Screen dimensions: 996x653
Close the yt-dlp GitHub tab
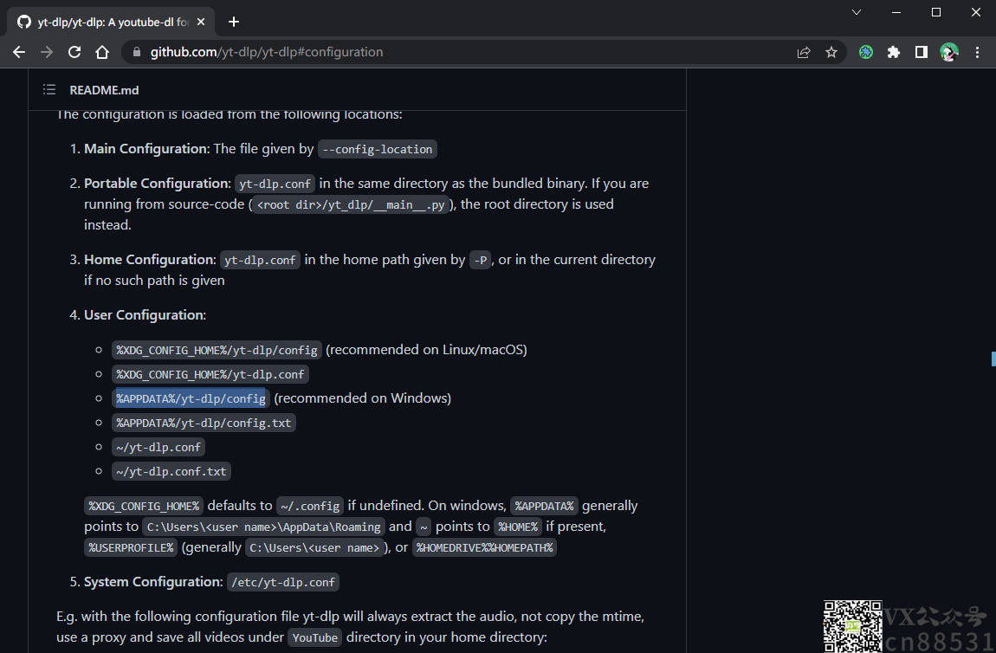[201, 22]
